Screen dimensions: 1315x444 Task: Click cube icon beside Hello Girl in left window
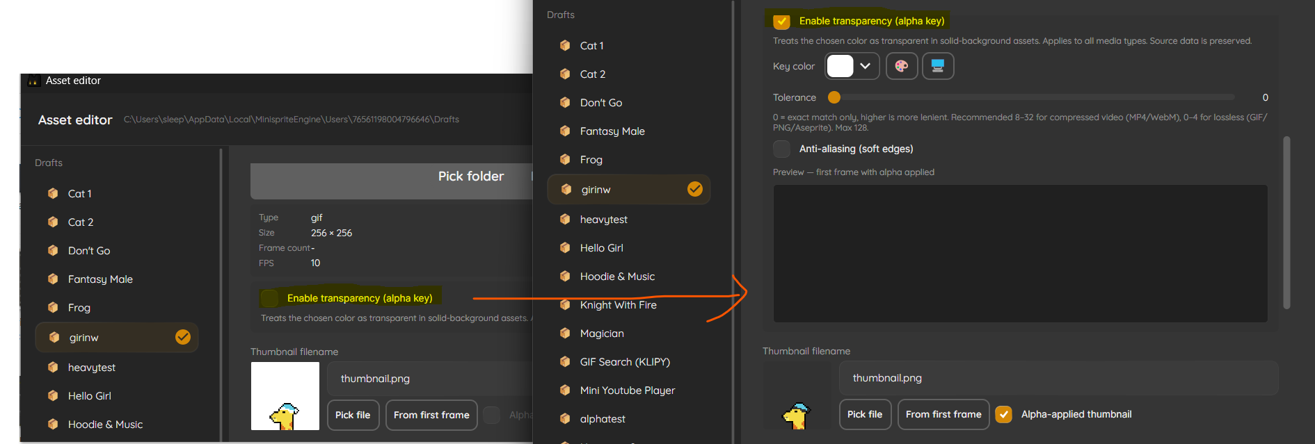(53, 395)
